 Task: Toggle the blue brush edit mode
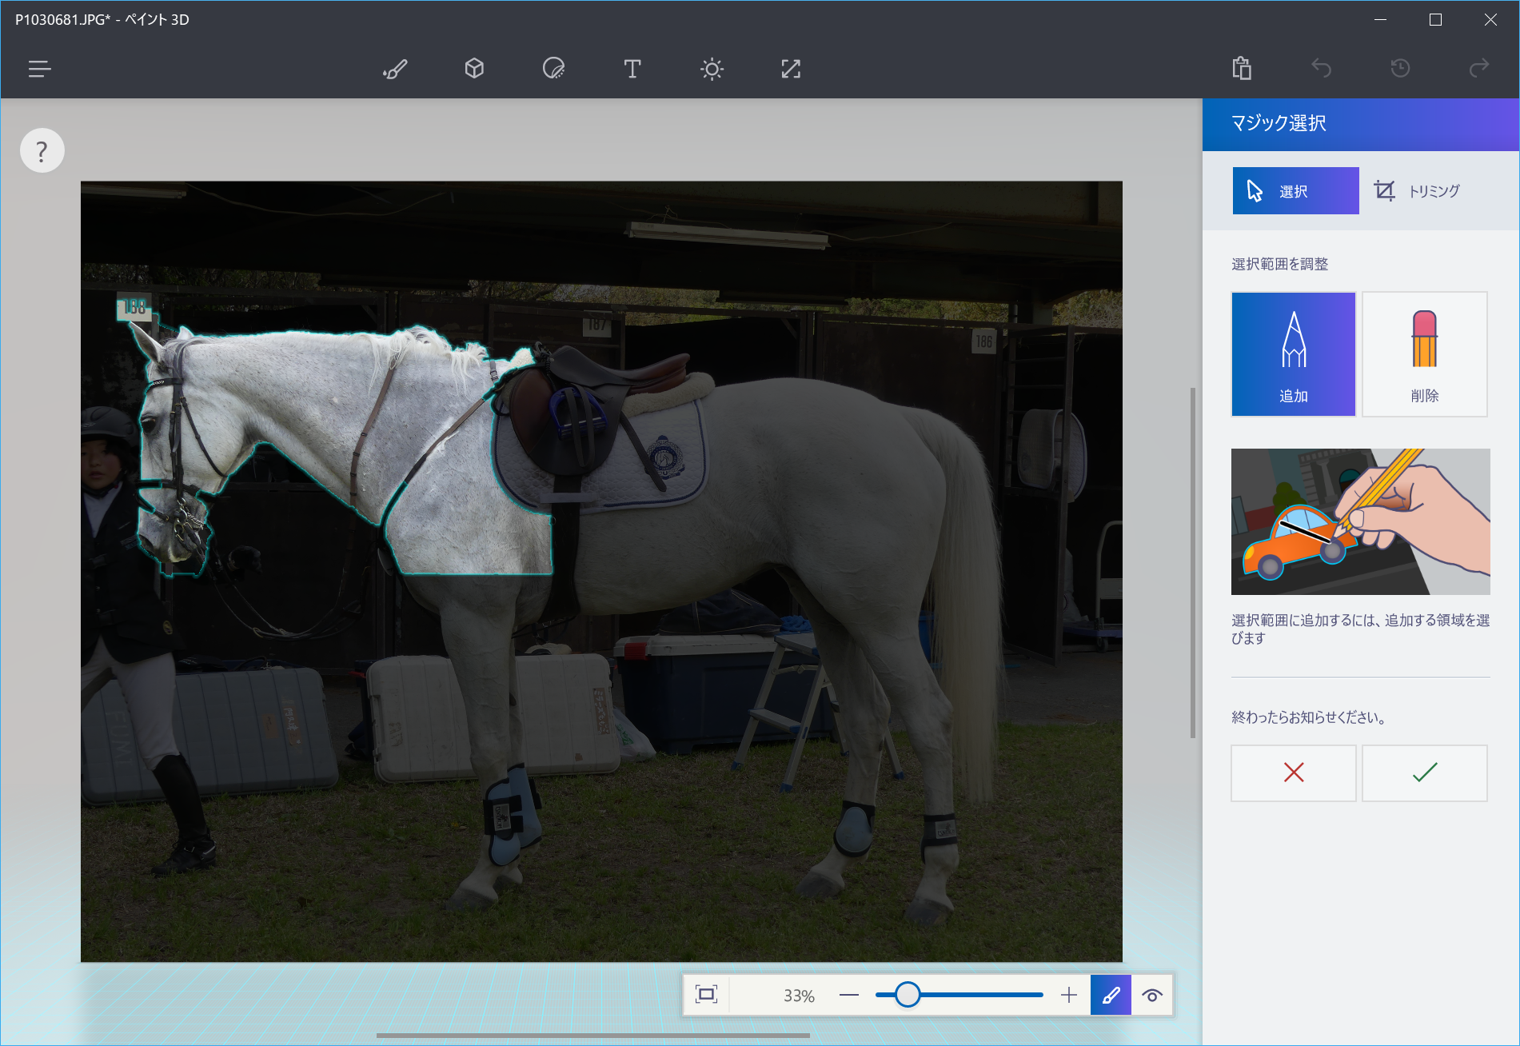pyautogui.click(x=1111, y=995)
